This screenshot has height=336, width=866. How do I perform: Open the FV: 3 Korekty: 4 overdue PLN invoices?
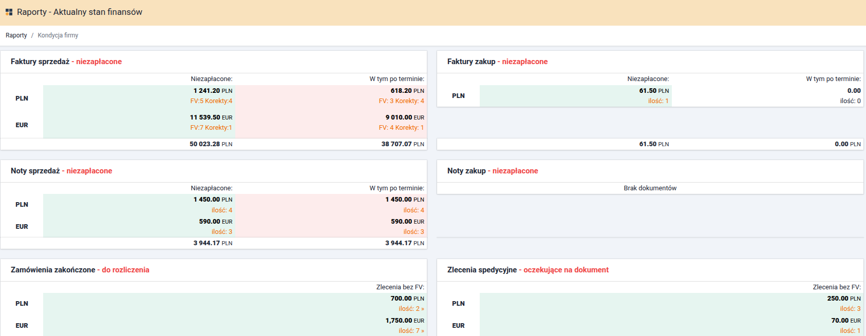click(x=401, y=101)
